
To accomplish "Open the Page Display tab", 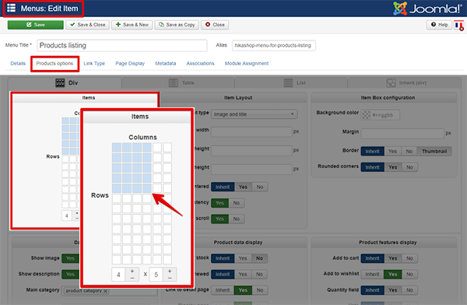I will (x=130, y=64).
